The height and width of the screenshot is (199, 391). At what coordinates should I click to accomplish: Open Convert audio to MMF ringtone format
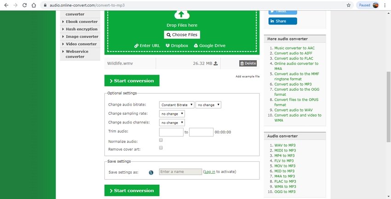[297, 76]
